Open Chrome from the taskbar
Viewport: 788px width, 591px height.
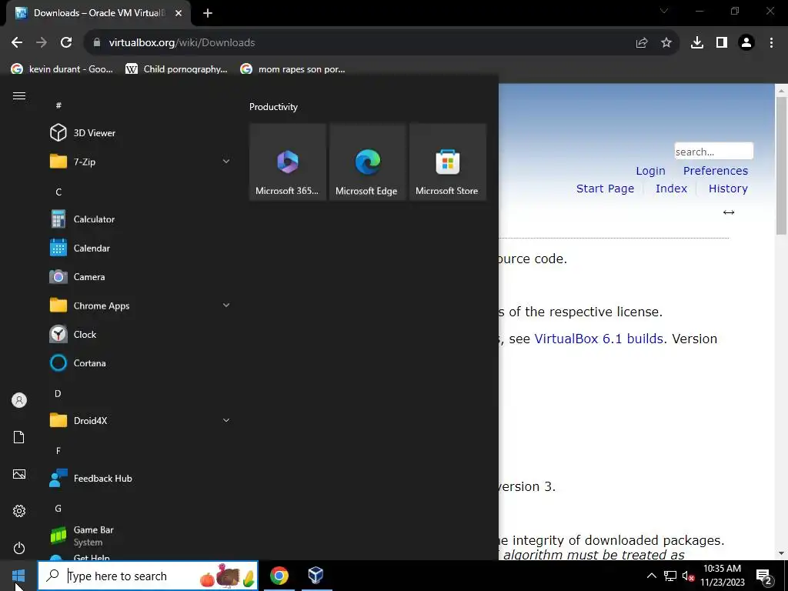[x=279, y=576]
